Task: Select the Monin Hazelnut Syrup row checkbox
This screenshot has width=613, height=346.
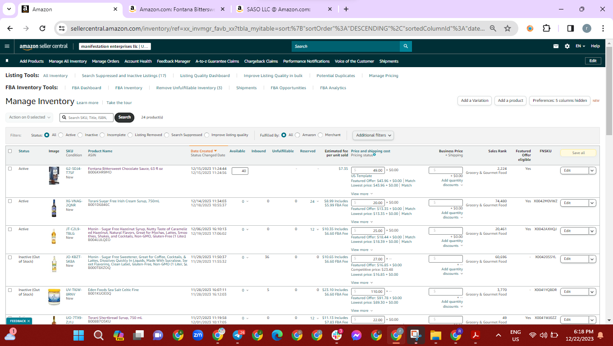Action: tap(10, 229)
